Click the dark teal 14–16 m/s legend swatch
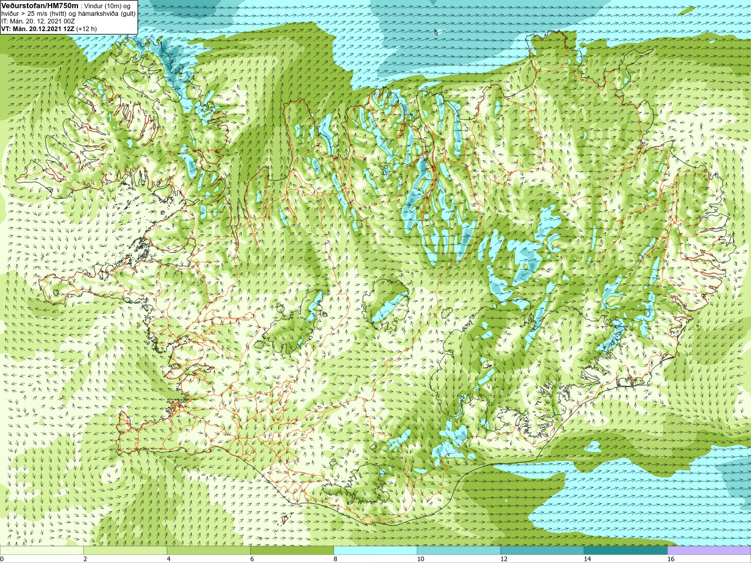751x563 pixels. [625, 551]
